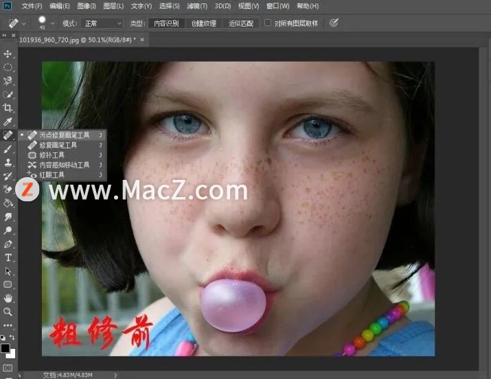
Task: Expand the toolbar panel double-arrow
Action: click(x=4, y=36)
